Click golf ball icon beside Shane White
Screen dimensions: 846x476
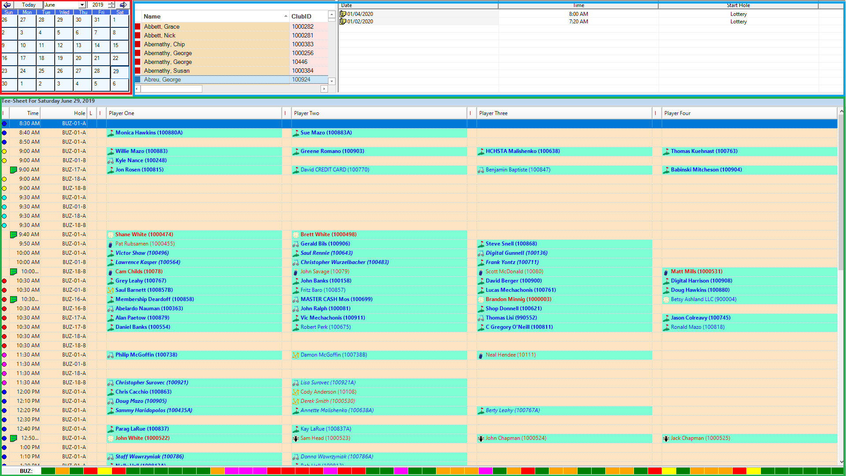click(x=111, y=235)
